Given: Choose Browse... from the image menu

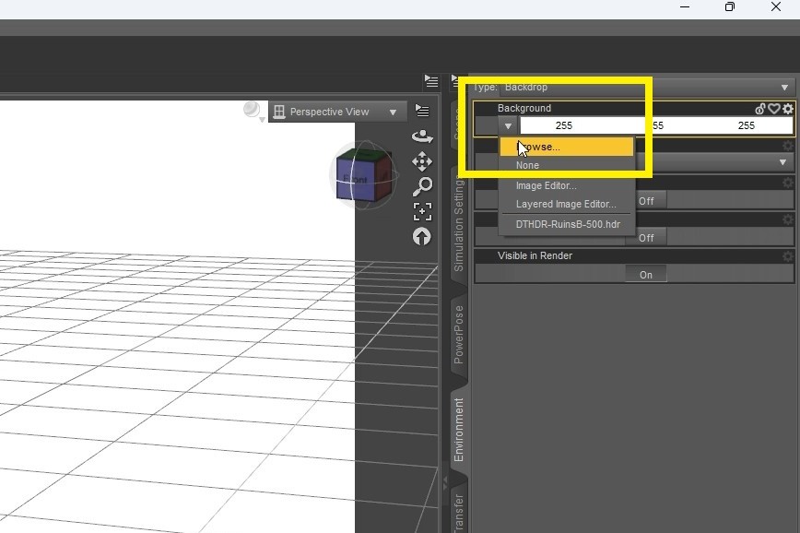Looking at the screenshot, I should click(x=566, y=147).
